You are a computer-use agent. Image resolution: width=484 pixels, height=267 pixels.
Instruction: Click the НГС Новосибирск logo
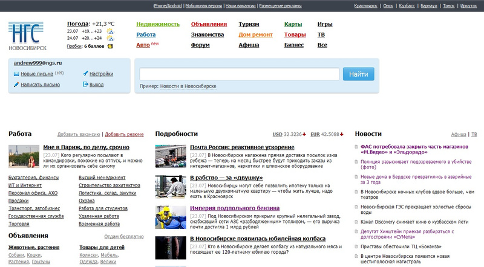click(26, 36)
